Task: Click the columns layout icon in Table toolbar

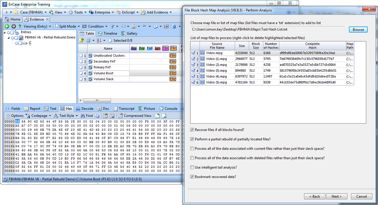Action: click(x=89, y=40)
